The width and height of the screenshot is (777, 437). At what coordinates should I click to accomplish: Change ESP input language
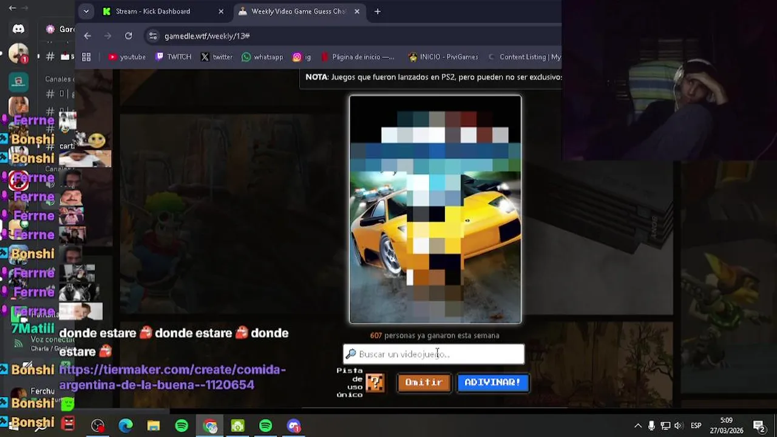tap(696, 426)
